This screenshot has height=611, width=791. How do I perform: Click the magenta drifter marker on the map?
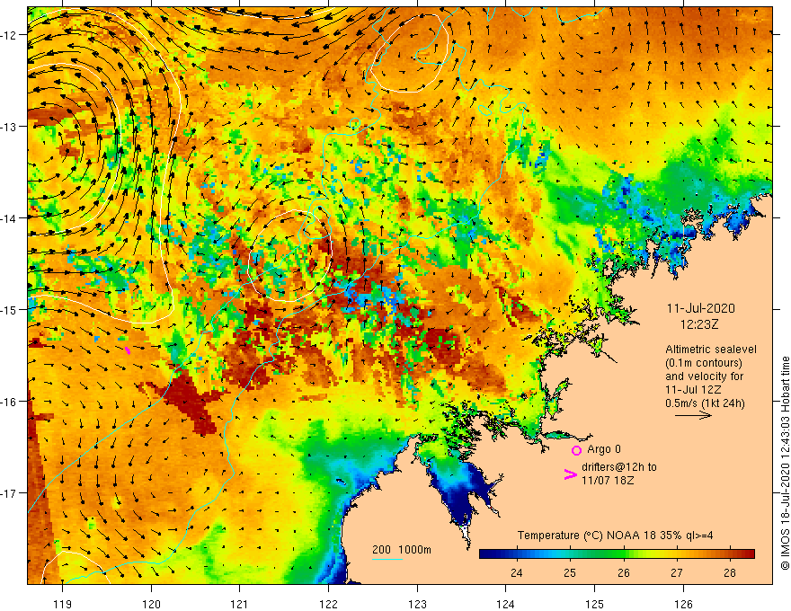click(128, 350)
